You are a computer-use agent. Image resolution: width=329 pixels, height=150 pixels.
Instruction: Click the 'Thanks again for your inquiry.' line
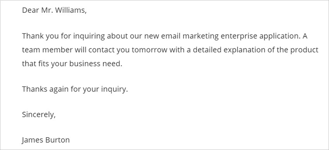(x=75, y=89)
